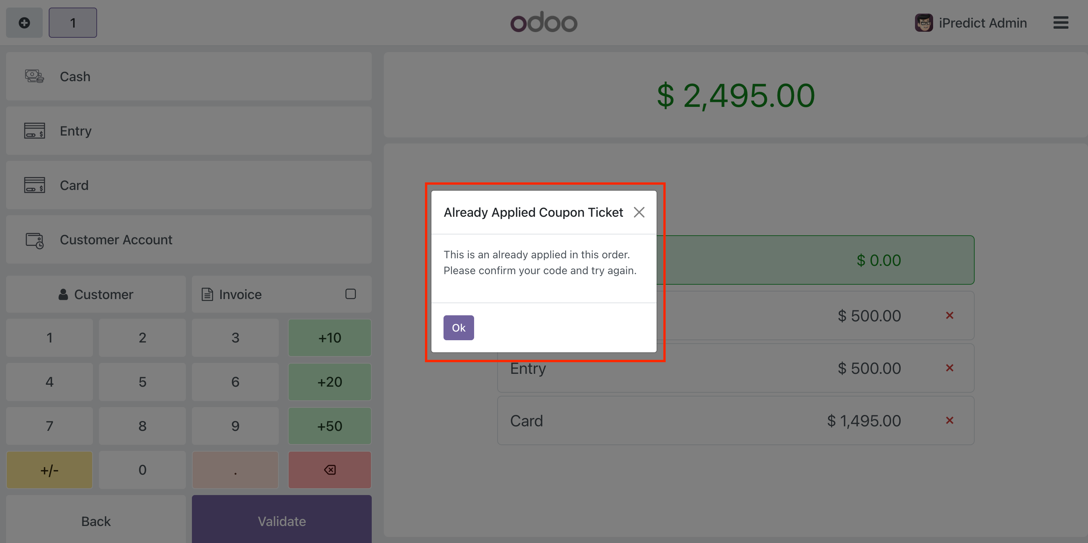Image resolution: width=1088 pixels, height=543 pixels.
Task: Close the Already Applied Coupon Ticket dialog
Action: 638,212
